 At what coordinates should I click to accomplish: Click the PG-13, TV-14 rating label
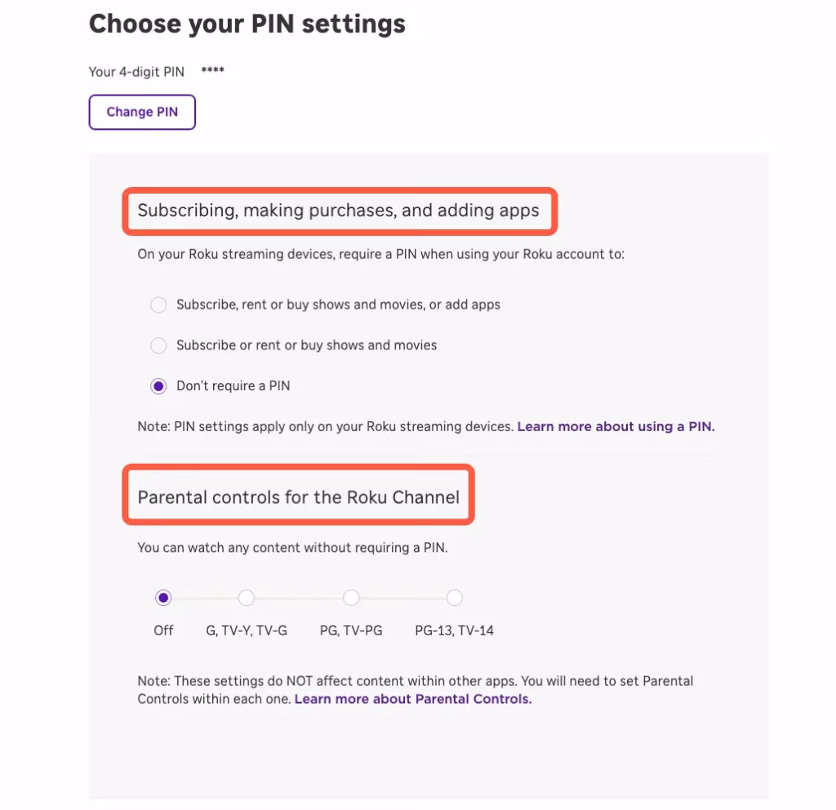coord(454,630)
